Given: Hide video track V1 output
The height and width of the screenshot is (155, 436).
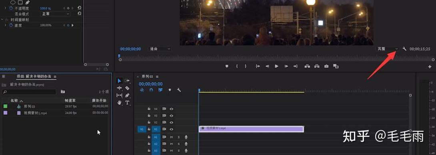Looking at the screenshot, I should pyautogui.click(x=172, y=129).
